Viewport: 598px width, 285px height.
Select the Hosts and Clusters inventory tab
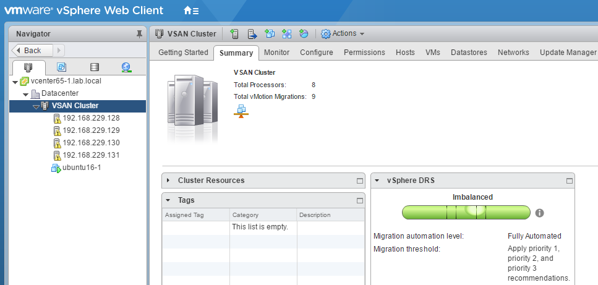click(28, 67)
